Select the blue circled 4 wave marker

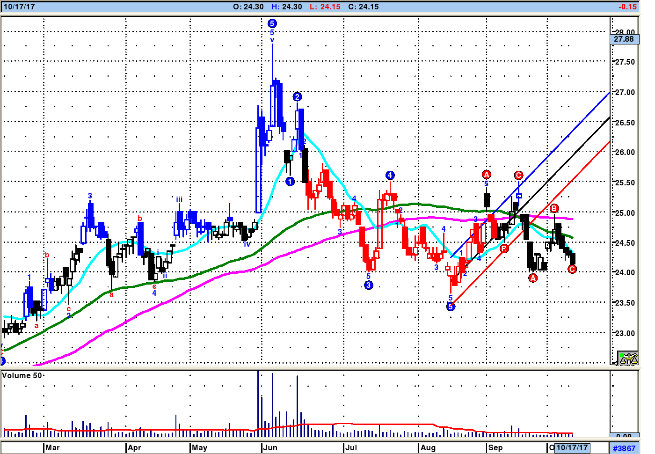(x=390, y=176)
